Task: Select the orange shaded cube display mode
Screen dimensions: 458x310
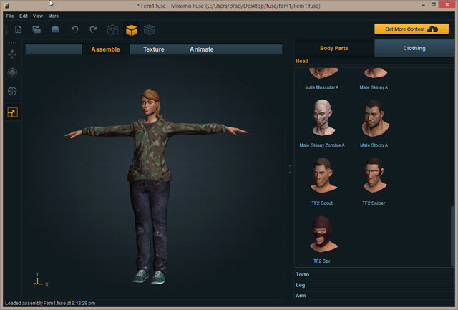Action: point(132,30)
